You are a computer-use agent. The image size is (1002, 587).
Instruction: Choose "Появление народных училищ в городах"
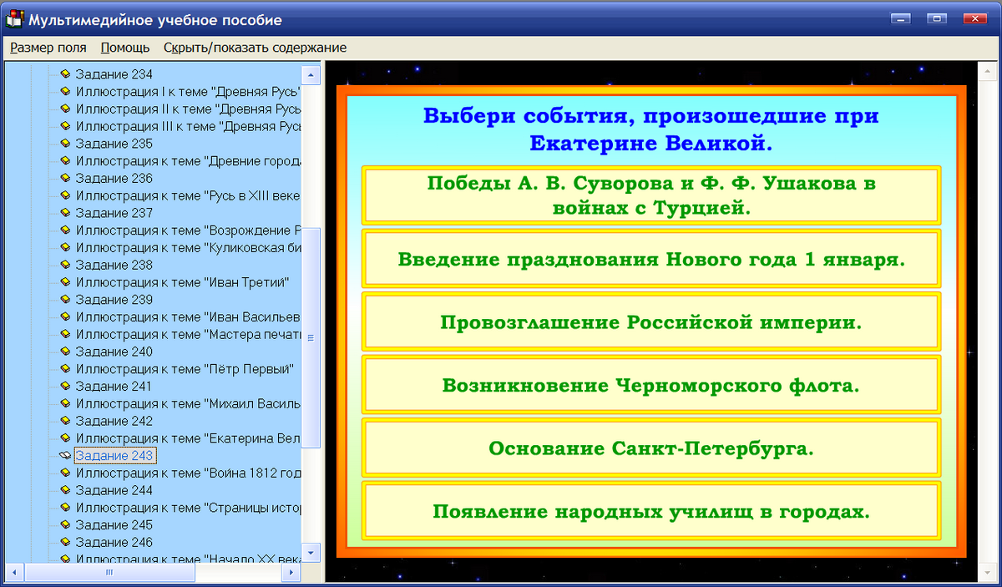pos(650,511)
